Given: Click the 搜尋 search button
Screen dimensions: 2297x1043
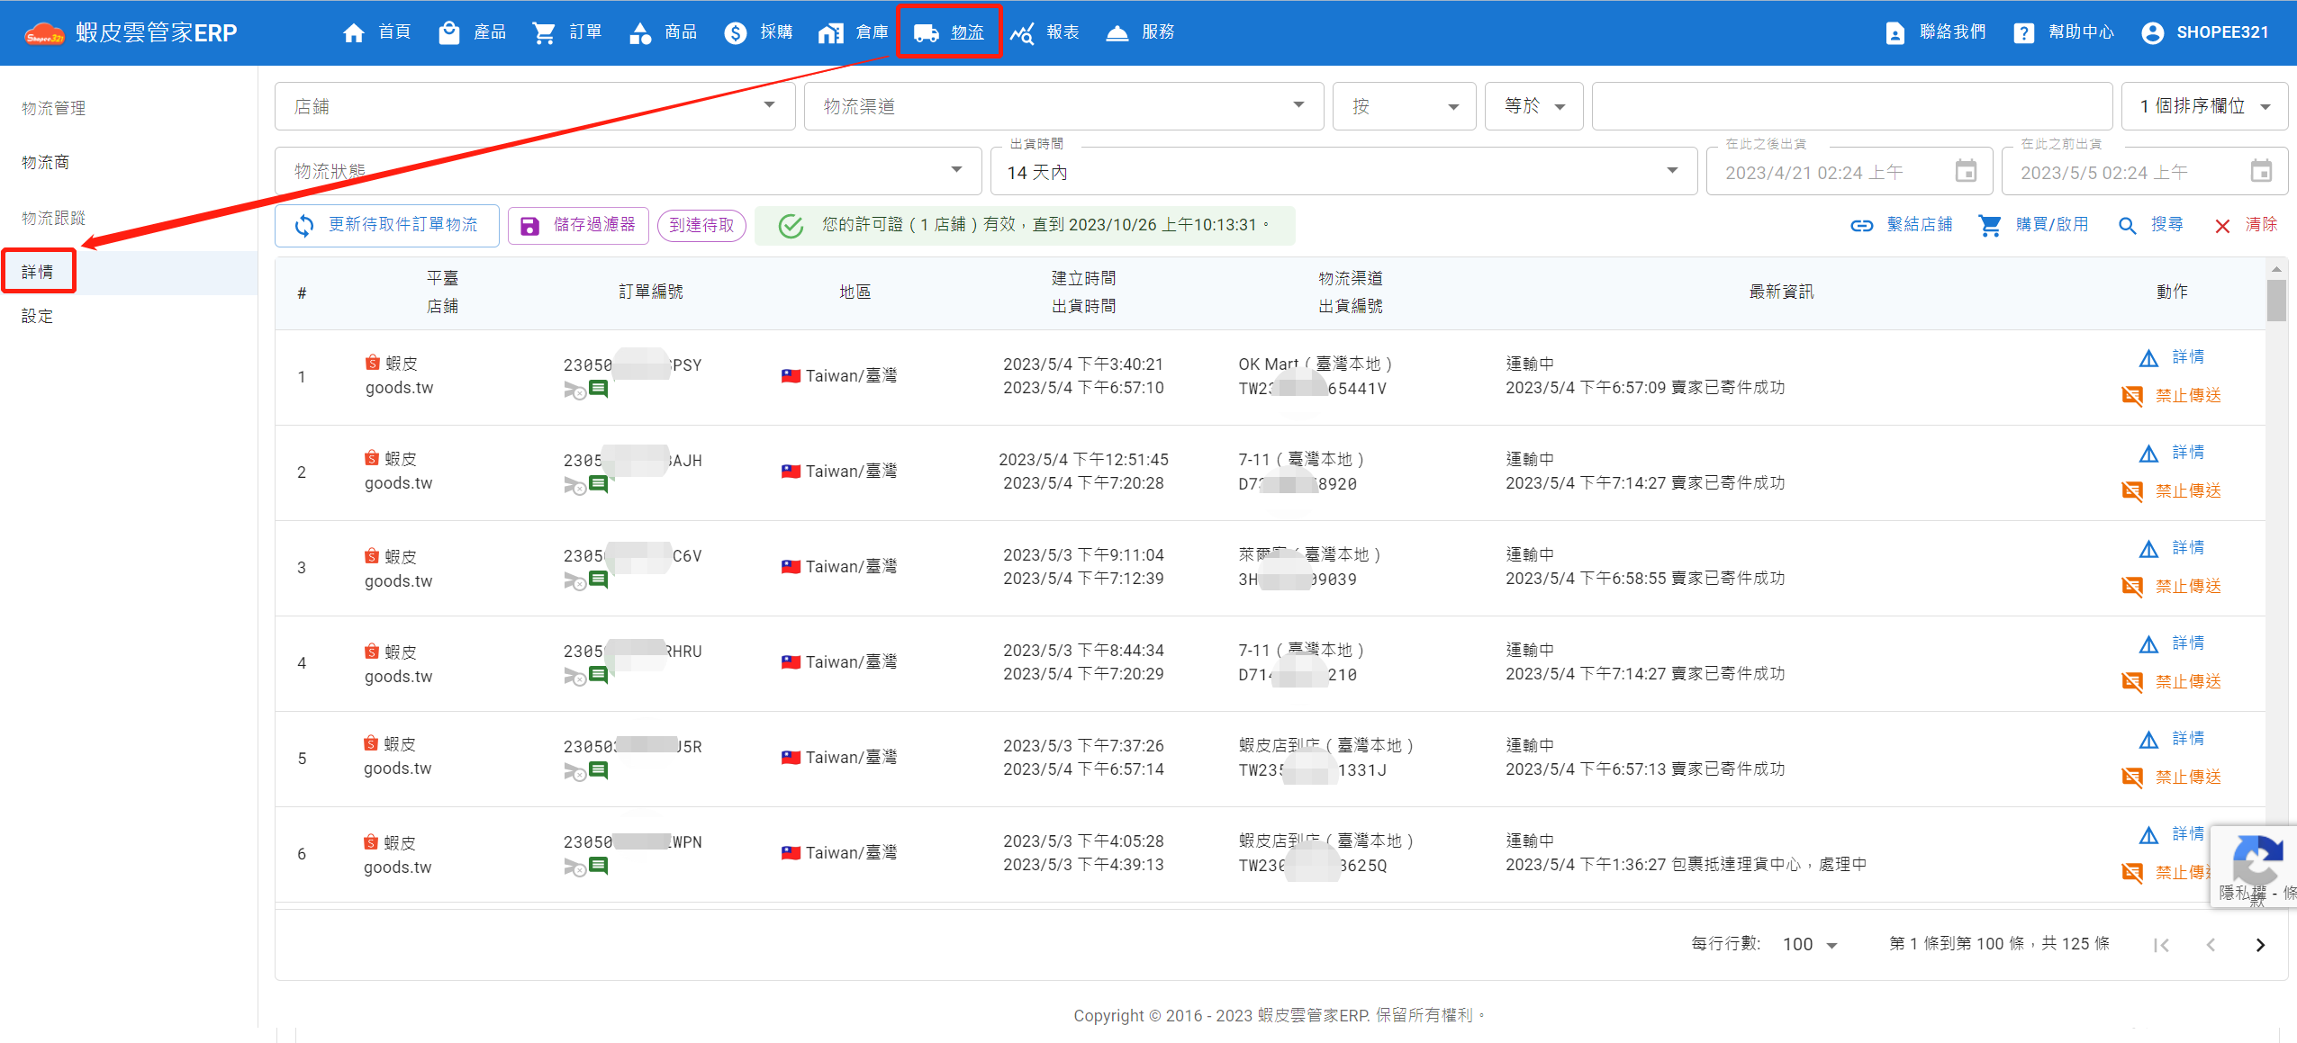Looking at the screenshot, I should pyautogui.click(x=2150, y=225).
